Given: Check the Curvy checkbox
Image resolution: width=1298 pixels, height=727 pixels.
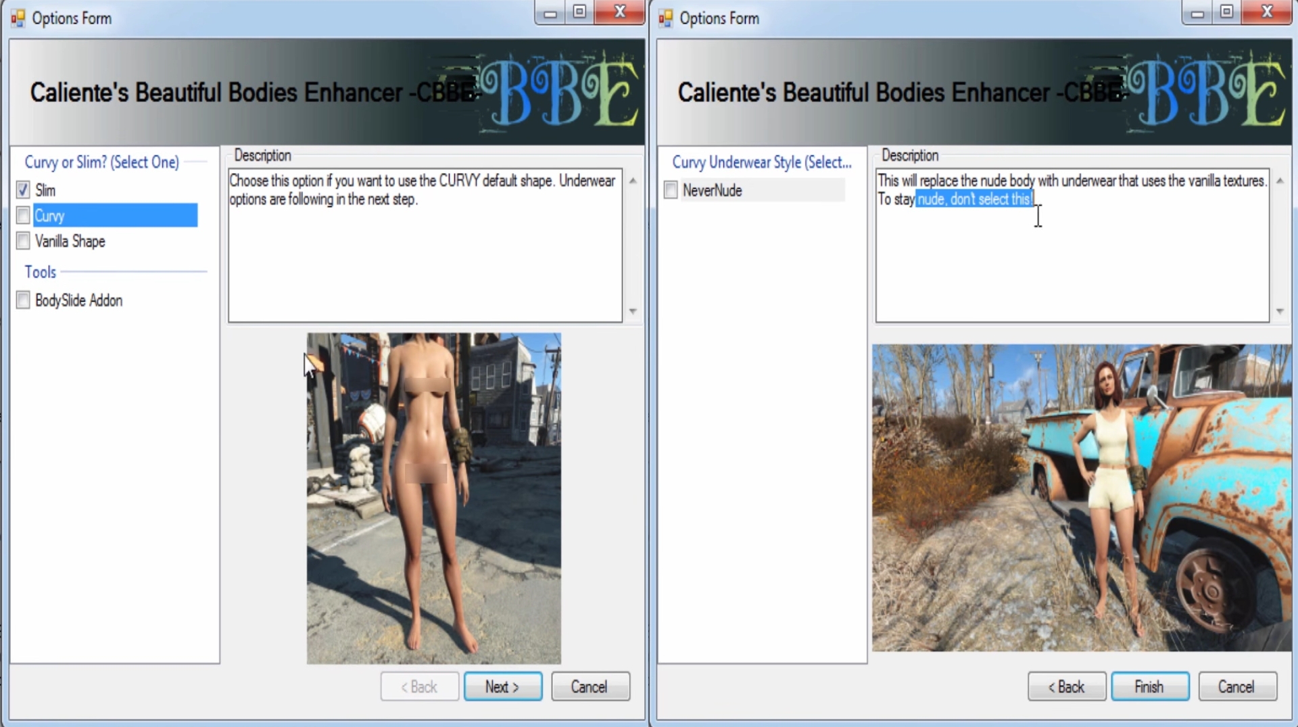Looking at the screenshot, I should pos(23,216).
